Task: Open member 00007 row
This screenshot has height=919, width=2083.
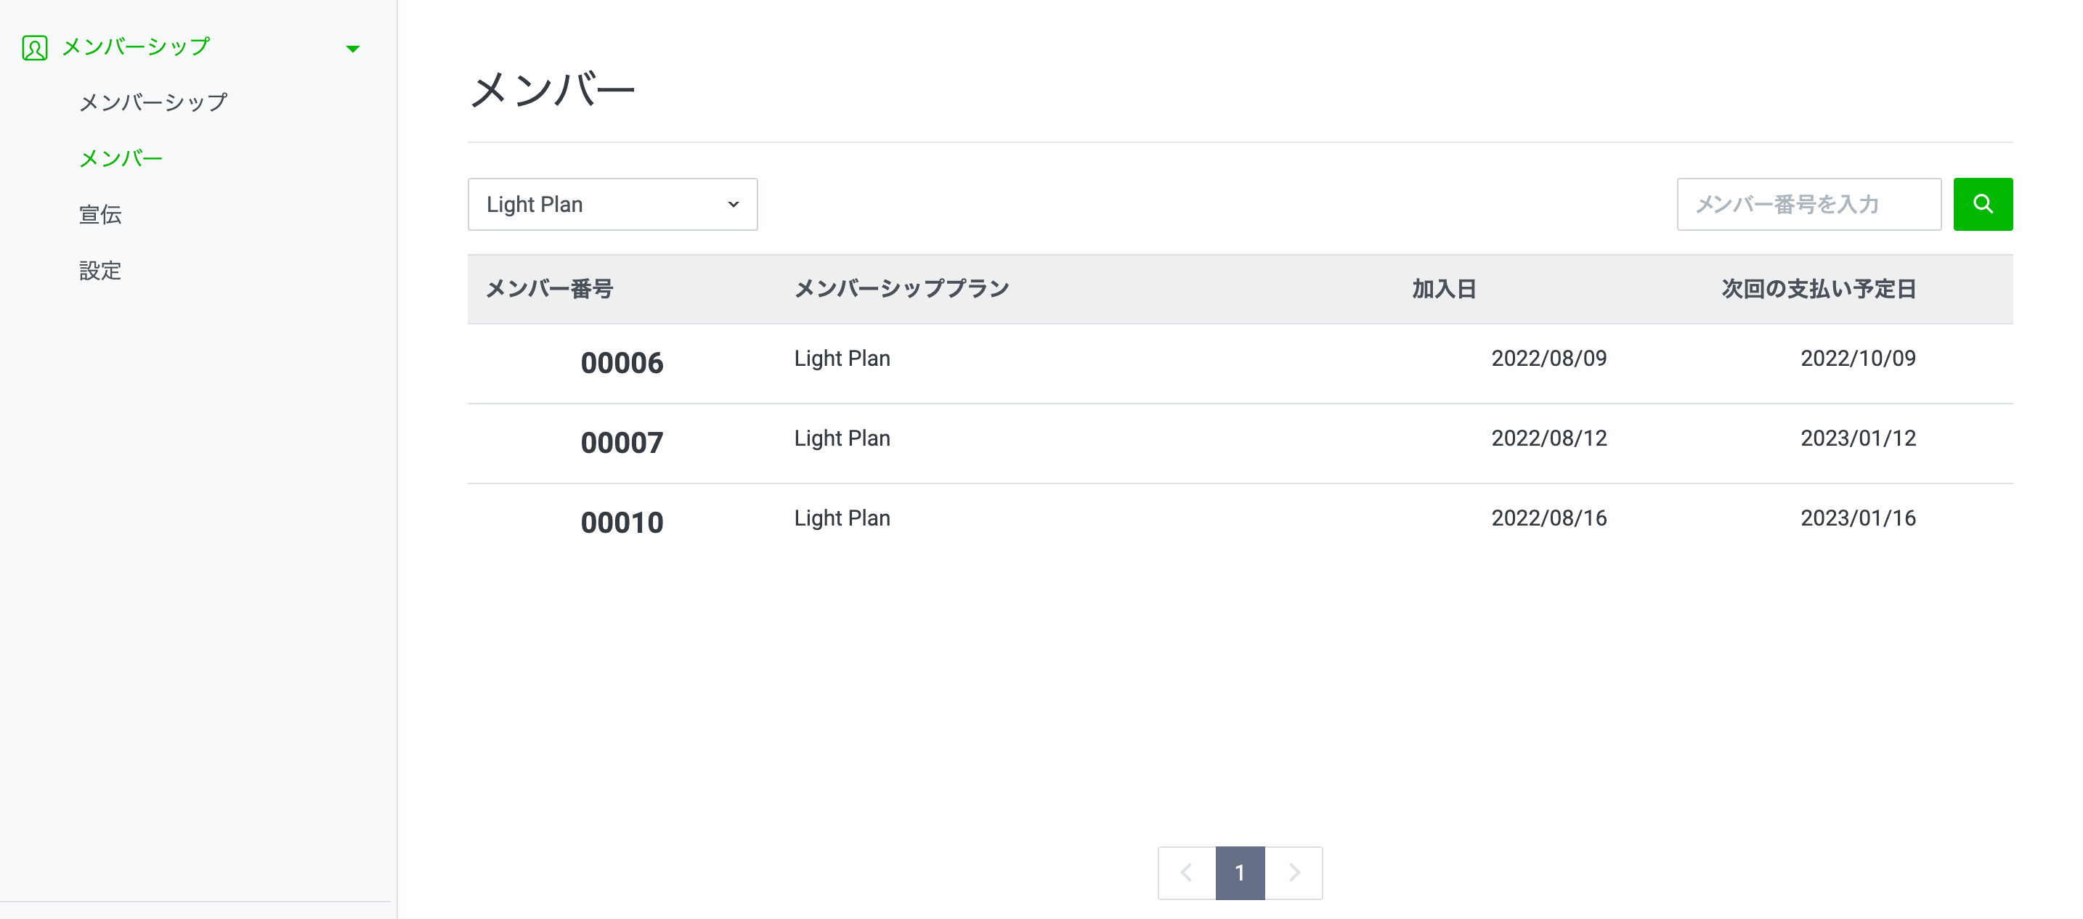Action: [621, 443]
